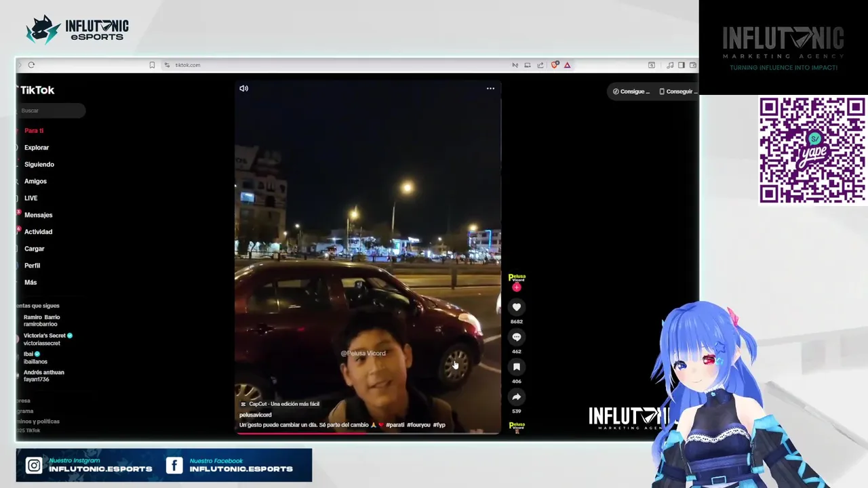
Task: Focus the Buscar search field
Action: [52, 110]
